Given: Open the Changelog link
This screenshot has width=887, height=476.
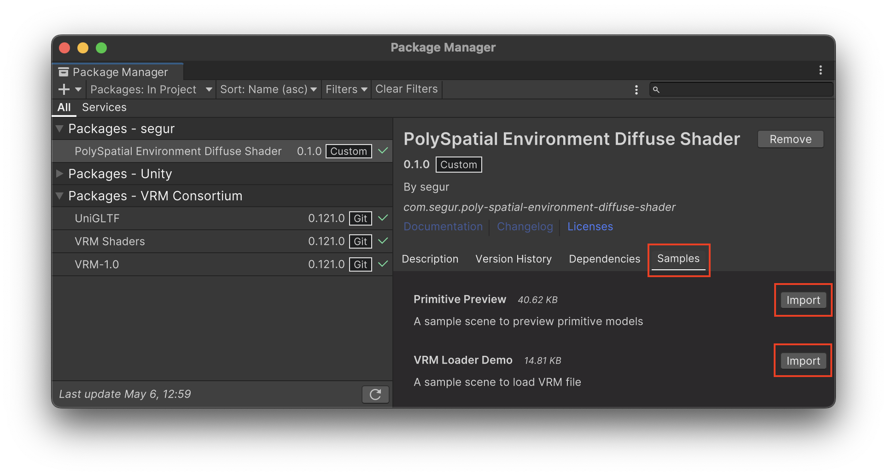Looking at the screenshot, I should [x=525, y=226].
